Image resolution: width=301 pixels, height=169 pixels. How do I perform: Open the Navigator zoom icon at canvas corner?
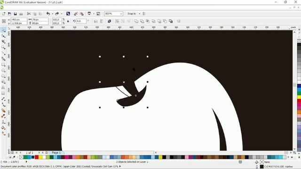pos(294,153)
